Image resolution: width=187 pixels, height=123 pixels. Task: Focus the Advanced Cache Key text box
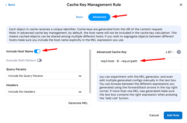coord(139,64)
